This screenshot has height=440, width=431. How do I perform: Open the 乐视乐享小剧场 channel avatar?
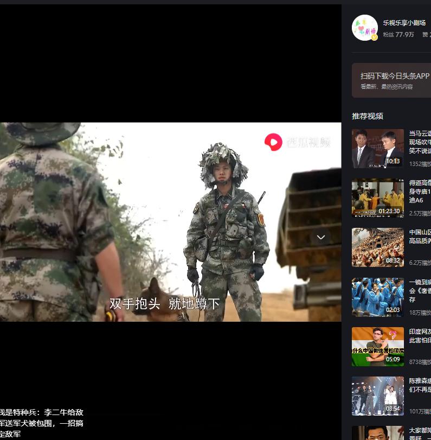[x=364, y=28]
